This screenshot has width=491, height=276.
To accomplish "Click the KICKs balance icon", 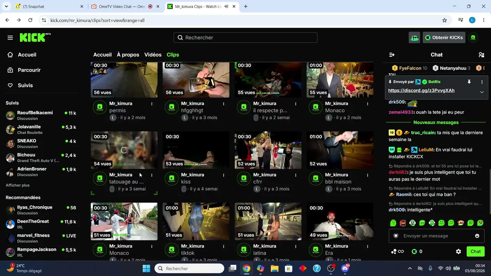I will click(414, 251).
